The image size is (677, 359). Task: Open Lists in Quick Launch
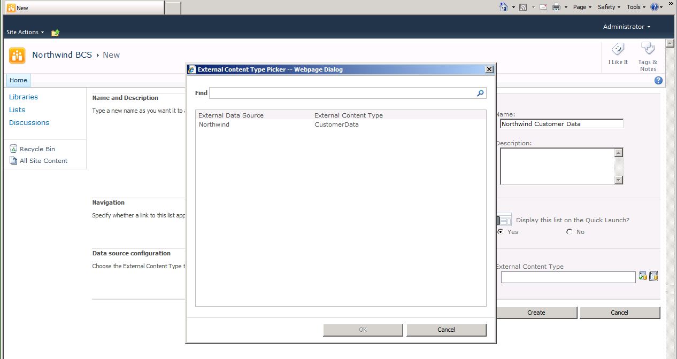pyautogui.click(x=17, y=110)
